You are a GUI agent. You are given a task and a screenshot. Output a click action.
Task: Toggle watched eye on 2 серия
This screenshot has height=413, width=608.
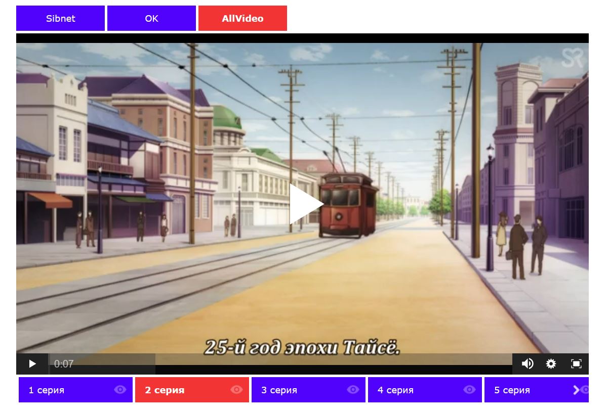tap(236, 389)
